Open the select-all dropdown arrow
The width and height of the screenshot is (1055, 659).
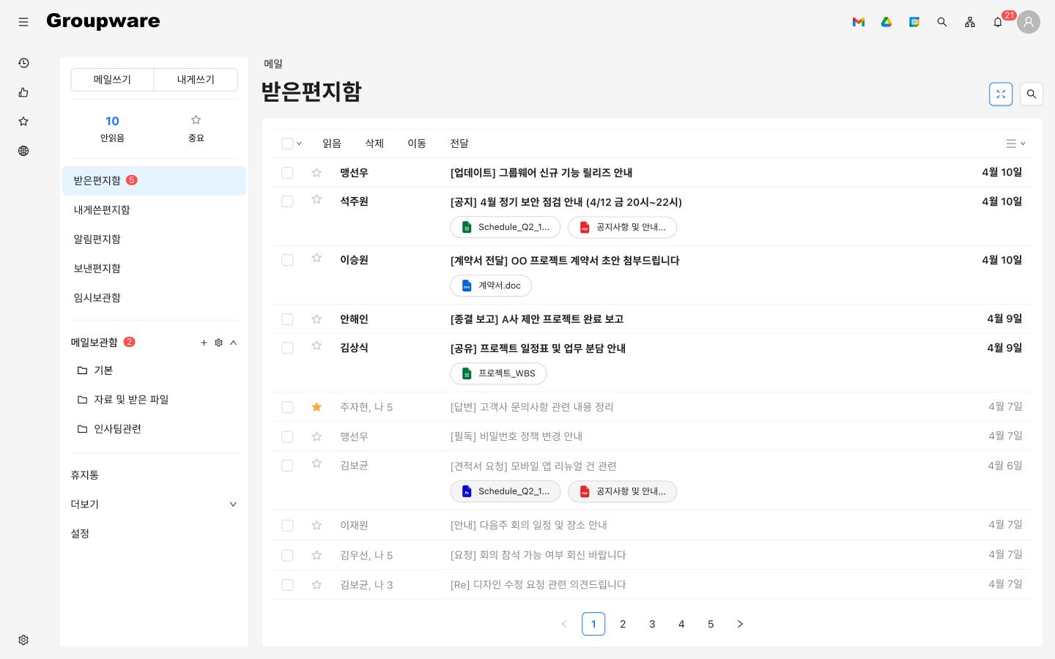pos(299,144)
